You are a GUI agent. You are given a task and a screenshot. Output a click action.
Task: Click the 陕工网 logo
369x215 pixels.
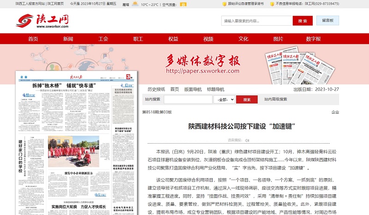click(42, 21)
